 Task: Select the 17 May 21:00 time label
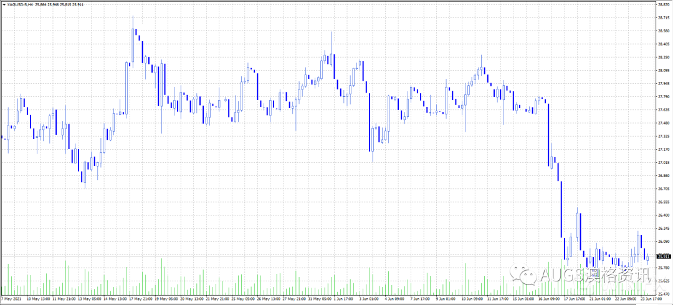coord(141,298)
